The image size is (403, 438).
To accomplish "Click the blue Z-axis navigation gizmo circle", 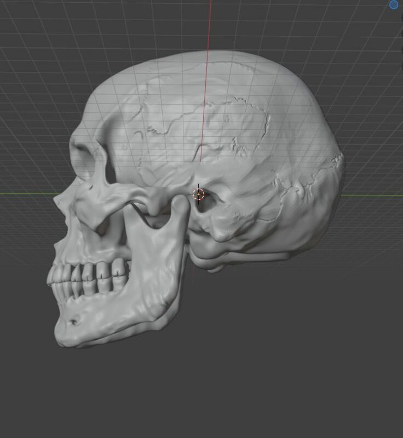I will click(x=394, y=5).
